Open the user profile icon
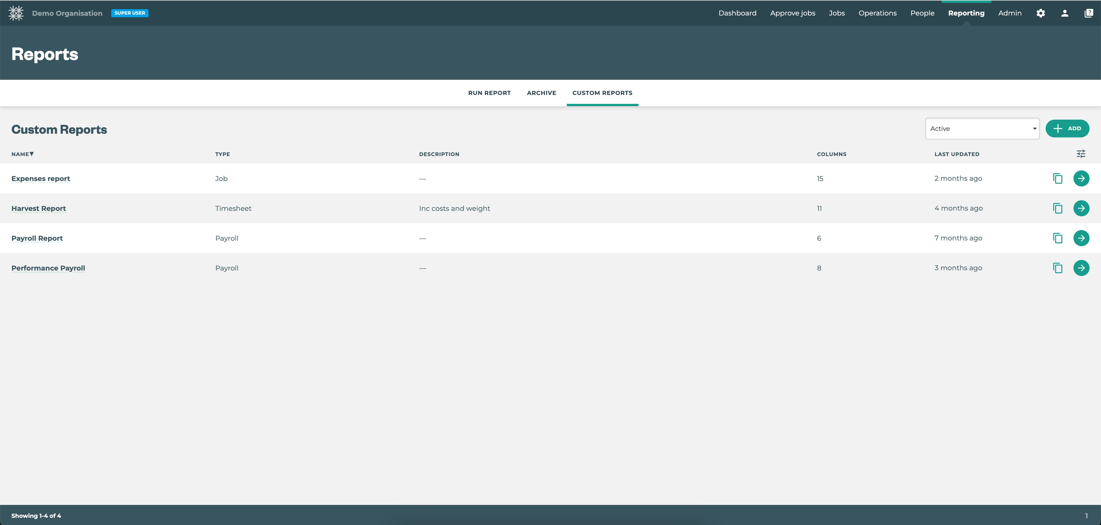 tap(1064, 13)
